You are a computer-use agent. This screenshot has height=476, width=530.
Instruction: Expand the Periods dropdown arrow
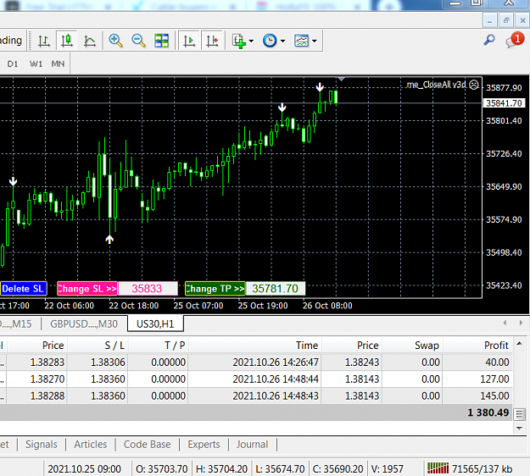(283, 42)
